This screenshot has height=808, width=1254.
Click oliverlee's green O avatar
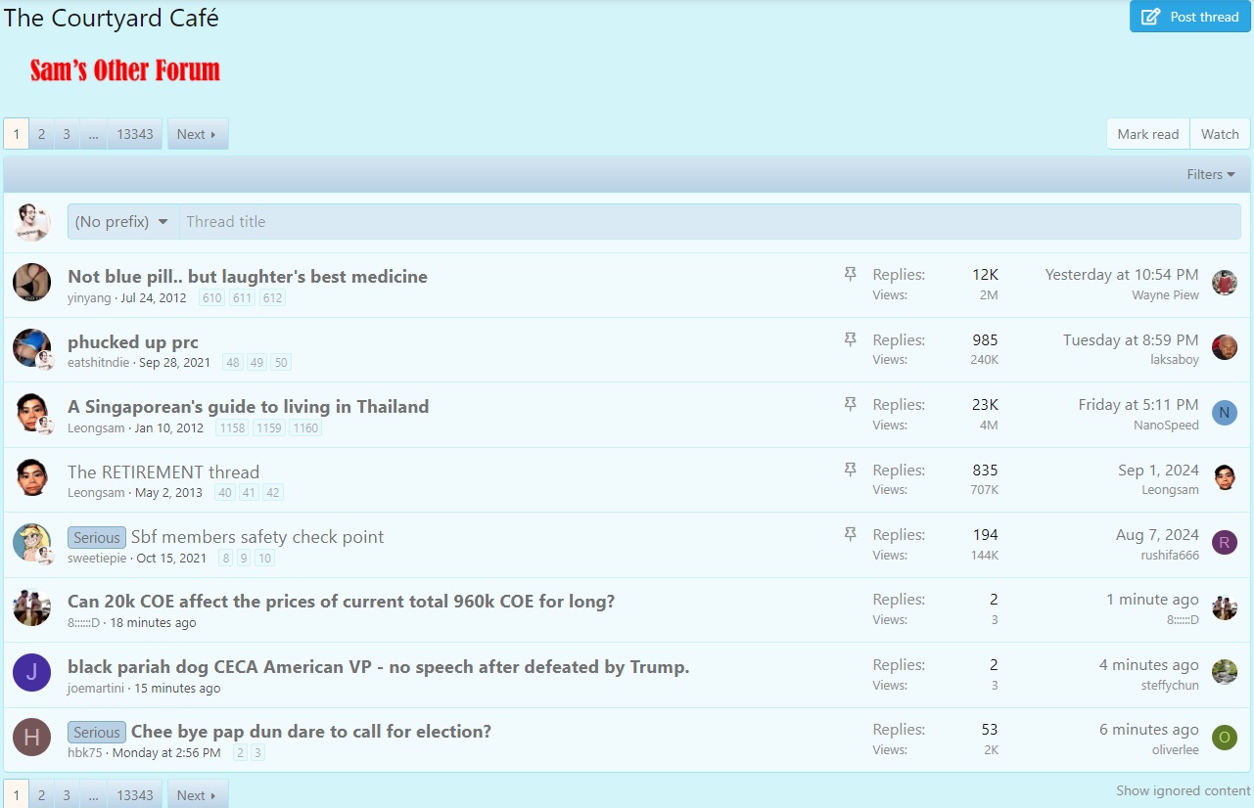(1224, 738)
